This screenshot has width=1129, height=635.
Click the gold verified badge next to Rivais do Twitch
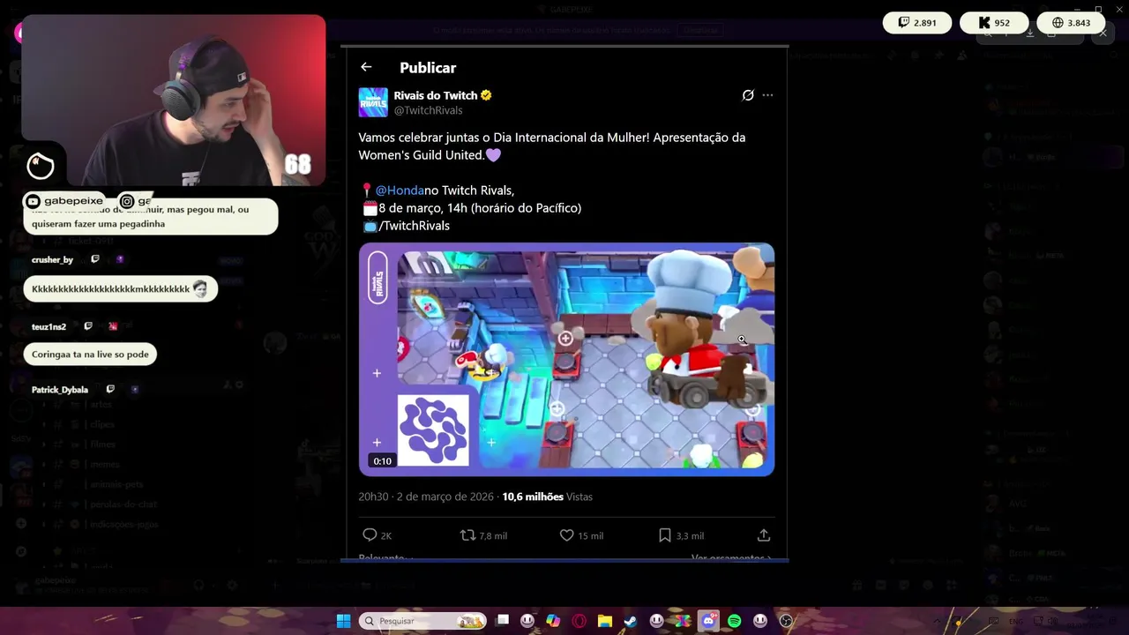(x=486, y=95)
